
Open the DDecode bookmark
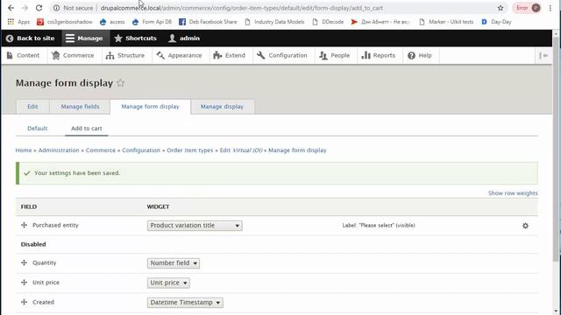[x=328, y=22]
